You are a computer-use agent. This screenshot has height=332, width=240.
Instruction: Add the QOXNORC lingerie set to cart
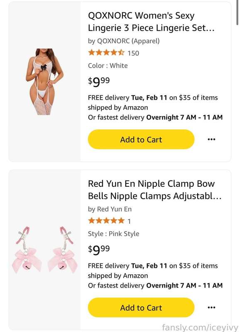click(x=141, y=139)
